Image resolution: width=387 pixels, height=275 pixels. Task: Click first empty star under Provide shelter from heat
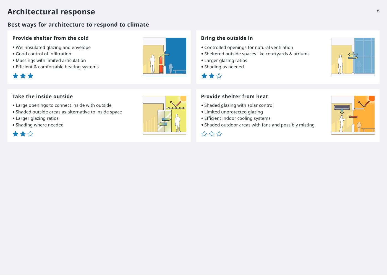click(204, 134)
